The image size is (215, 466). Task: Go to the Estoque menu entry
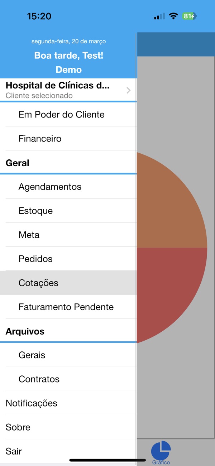pyautogui.click(x=36, y=211)
